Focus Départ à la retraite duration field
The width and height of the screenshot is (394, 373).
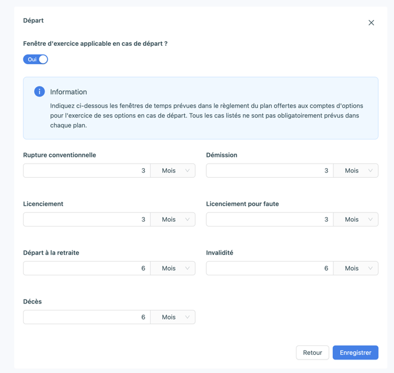tap(86, 268)
